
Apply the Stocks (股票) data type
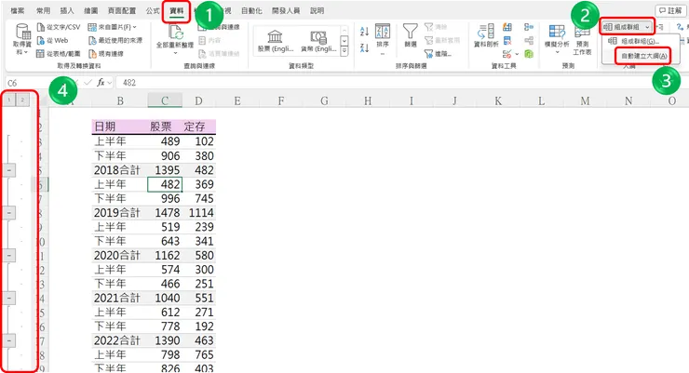[275, 42]
